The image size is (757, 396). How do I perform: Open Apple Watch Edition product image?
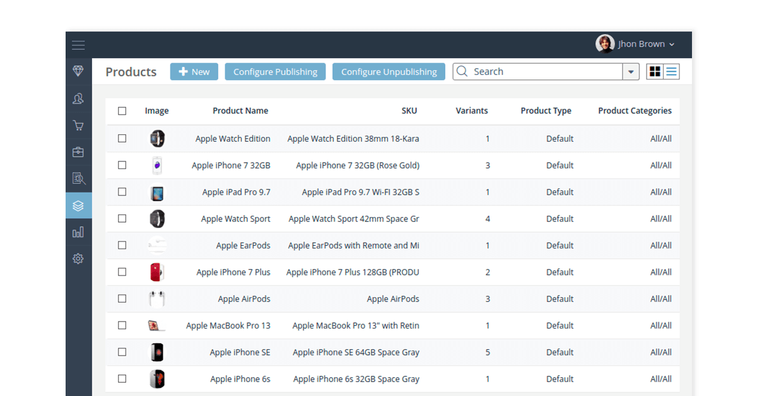(157, 139)
